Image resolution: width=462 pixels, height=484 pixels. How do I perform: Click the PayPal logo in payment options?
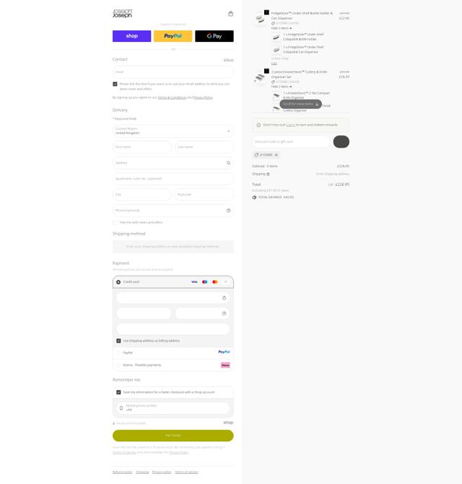[x=225, y=352]
